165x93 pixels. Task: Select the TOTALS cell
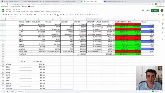[25, 54]
